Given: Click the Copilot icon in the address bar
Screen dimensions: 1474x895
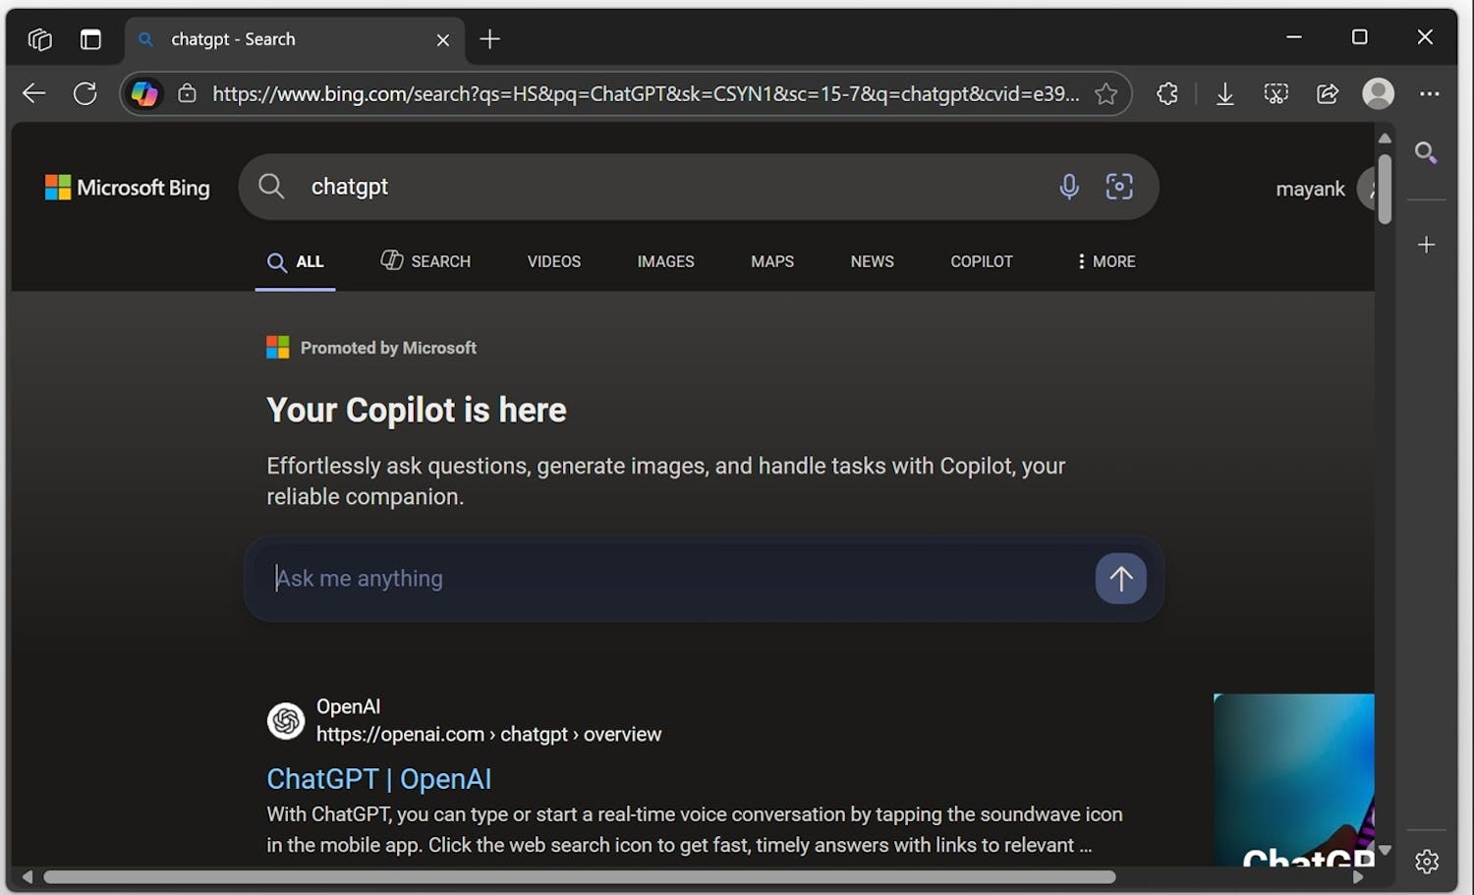Looking at the screenshot, I should click(x=145, y=93).
